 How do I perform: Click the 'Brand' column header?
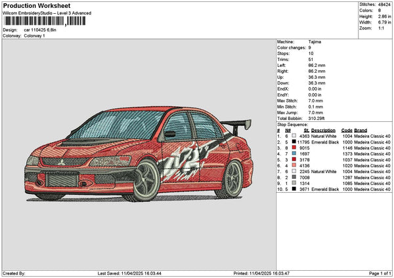point(361,130)
